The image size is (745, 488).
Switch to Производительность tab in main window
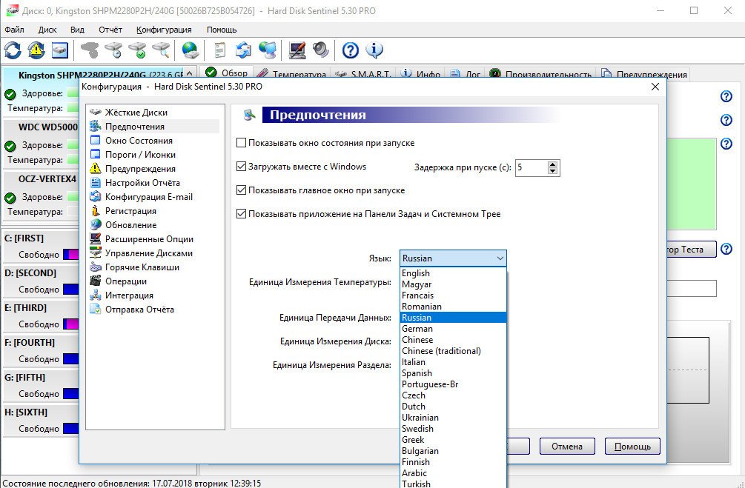[542, 74]
